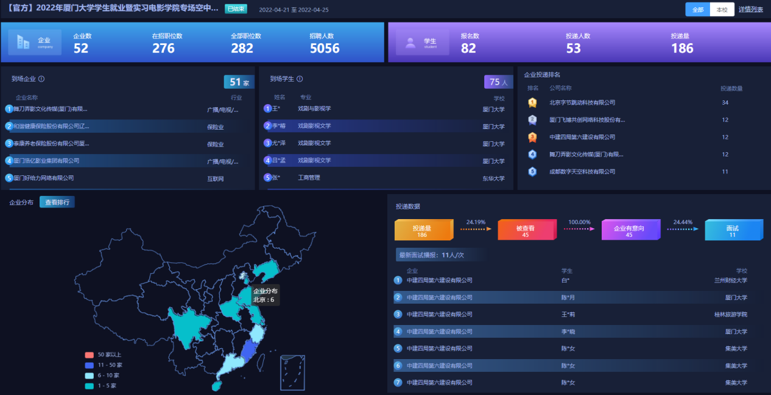The height and width of the screenshot is (395, 771).
Task: Click gold medal for 北京字节跳动科技有限公司
Action: 532,103
